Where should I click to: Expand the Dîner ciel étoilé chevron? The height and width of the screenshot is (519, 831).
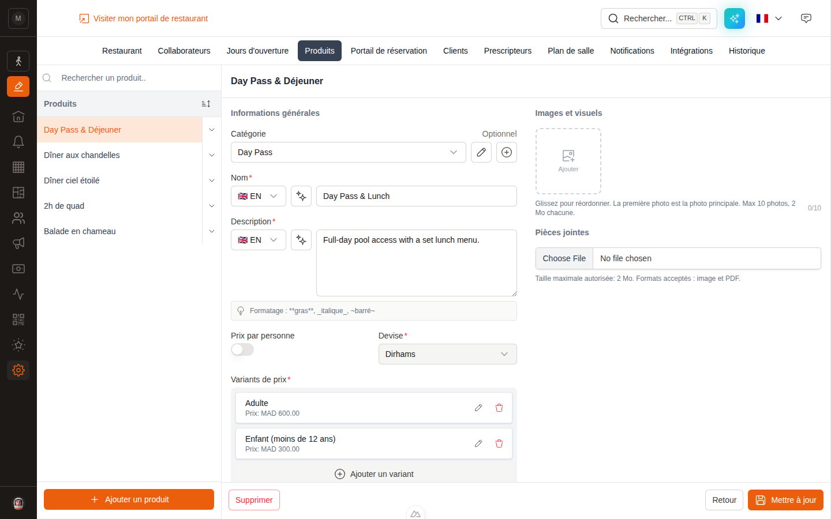pyautogui.click(x=212, y=180)
